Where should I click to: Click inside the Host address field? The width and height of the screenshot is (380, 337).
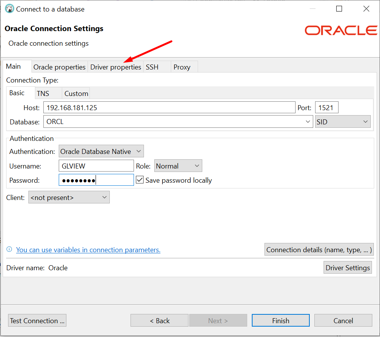169,107
